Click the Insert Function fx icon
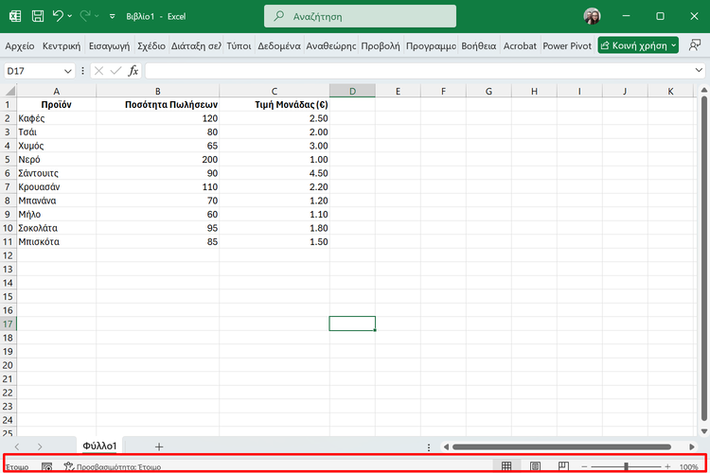This screenshot has height=473, width=710. [x=133, y=71]
